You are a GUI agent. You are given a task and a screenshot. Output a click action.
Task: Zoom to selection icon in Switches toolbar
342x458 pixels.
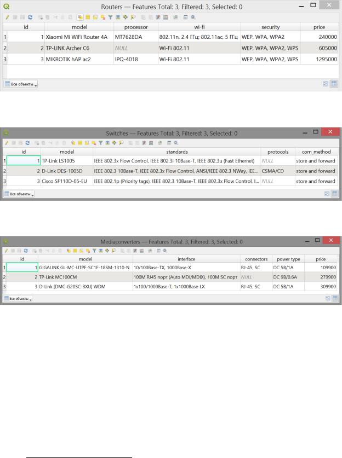coord(121,143)
